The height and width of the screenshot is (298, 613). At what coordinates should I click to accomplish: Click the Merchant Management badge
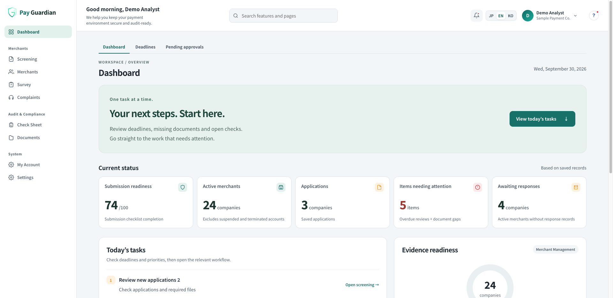point(556,250)
